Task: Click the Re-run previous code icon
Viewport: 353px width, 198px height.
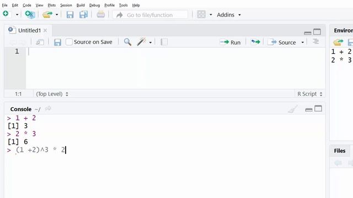Action: click(255, 42)
